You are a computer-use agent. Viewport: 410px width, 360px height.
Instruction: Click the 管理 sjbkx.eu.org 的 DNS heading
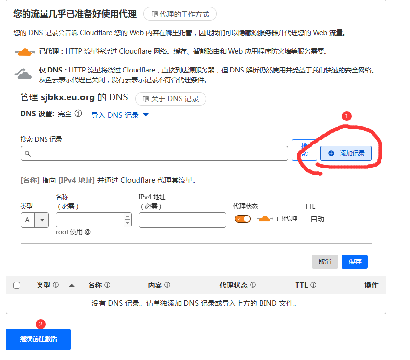point(74,97)
